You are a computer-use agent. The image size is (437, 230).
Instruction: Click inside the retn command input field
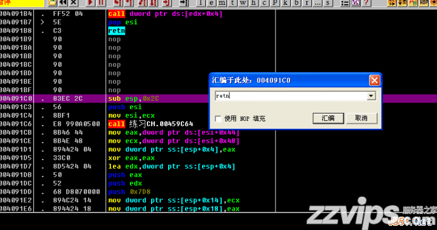291,96
